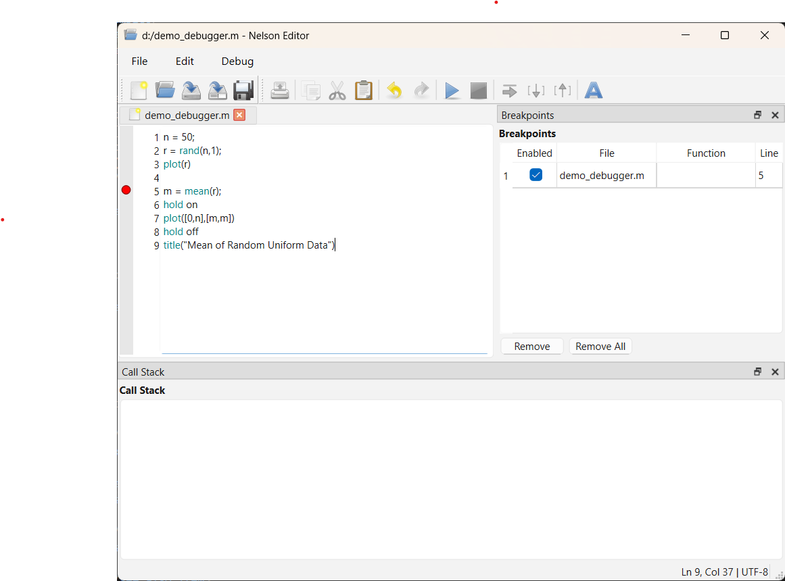Select the line value 5 cell
This screenshot has width=785, height=581.
[x=769, y=175]
